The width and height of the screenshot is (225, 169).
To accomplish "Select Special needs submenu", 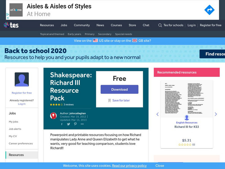I will click(123, 34).
